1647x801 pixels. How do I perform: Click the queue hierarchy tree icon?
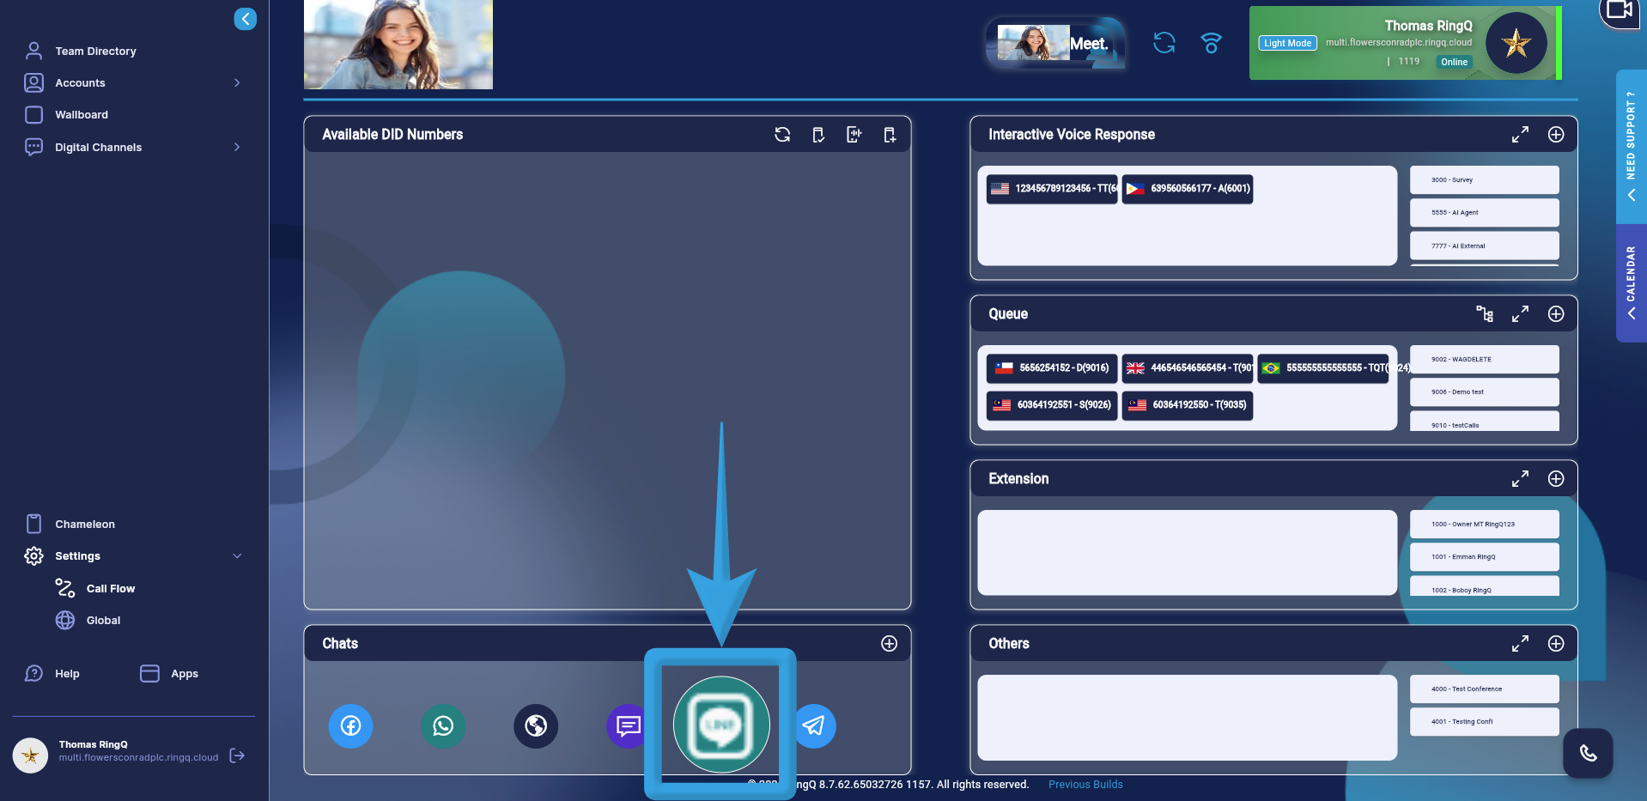pos(1484,314)
